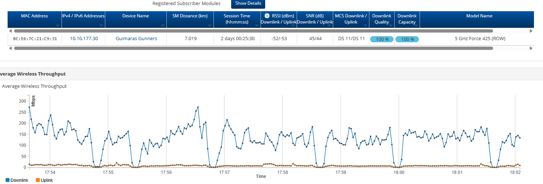Click the RSSI info icon

267,16
